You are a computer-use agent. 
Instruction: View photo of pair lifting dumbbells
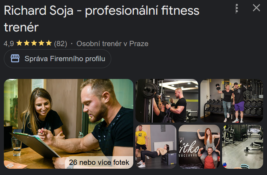point(232,101)
